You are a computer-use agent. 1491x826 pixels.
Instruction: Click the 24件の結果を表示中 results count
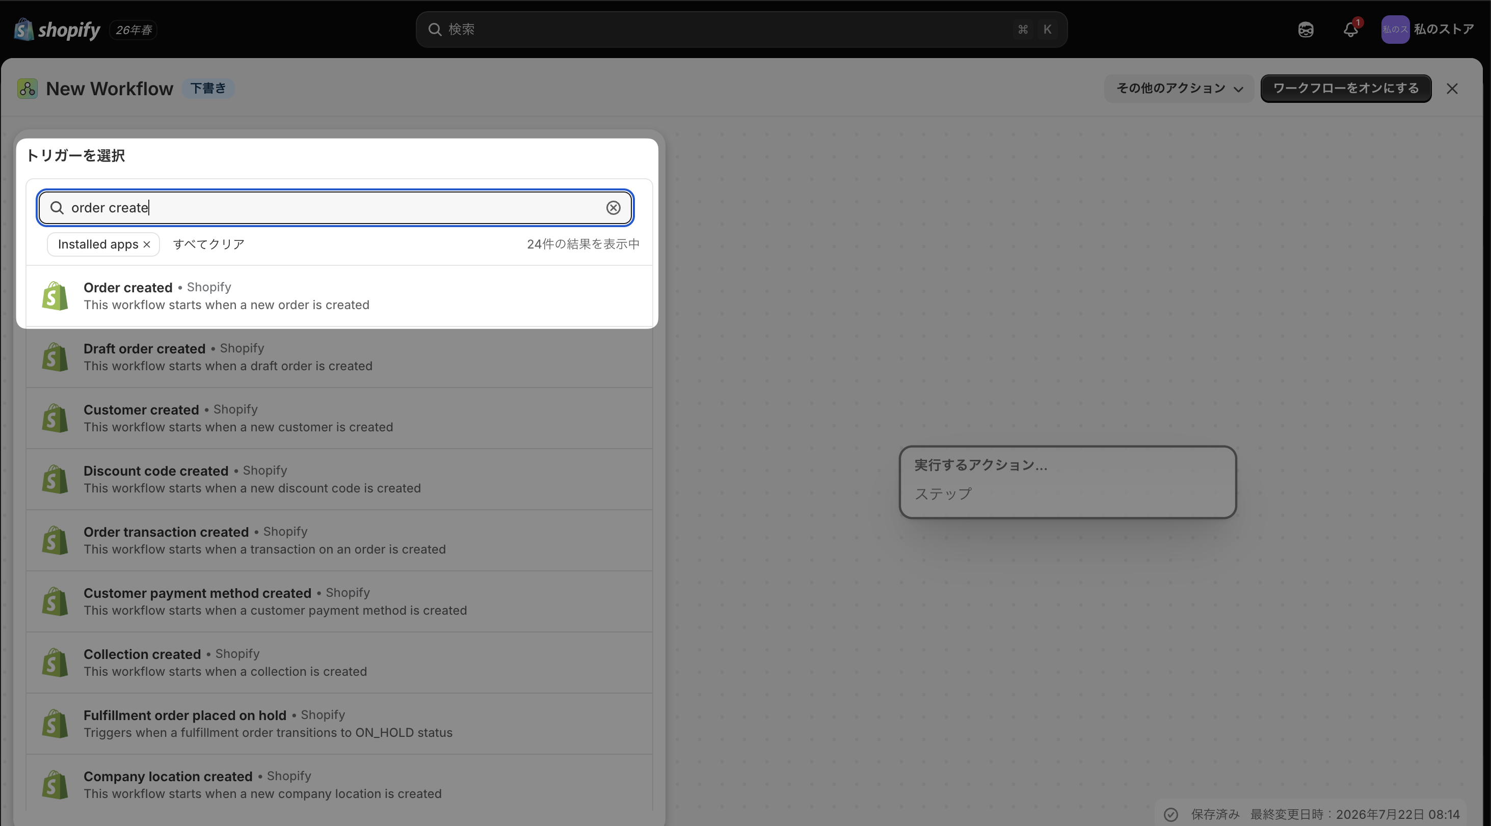click(583, 244)
